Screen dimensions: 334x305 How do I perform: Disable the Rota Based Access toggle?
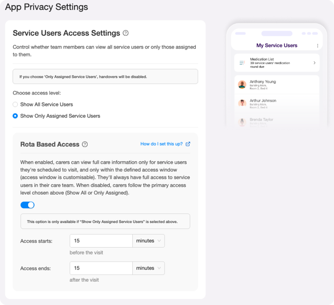28,205
